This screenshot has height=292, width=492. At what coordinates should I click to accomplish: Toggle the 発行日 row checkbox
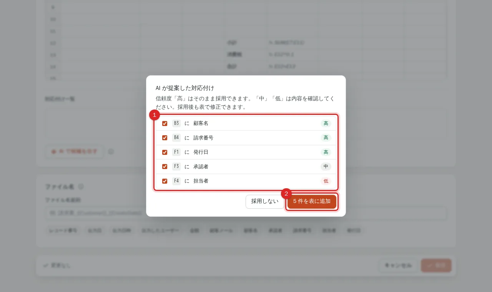point(165,152)
